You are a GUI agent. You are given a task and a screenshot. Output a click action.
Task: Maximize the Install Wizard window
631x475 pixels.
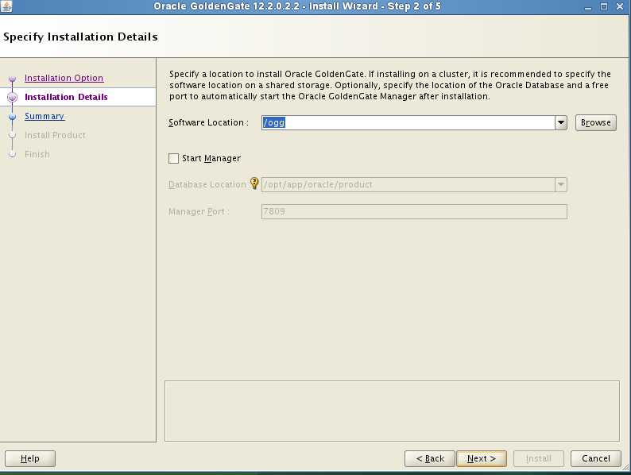(604, 6)
